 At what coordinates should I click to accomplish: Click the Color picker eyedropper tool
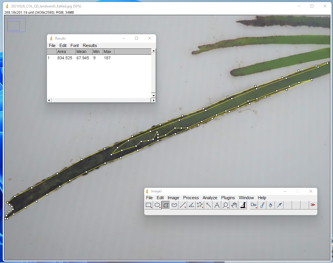243,205
